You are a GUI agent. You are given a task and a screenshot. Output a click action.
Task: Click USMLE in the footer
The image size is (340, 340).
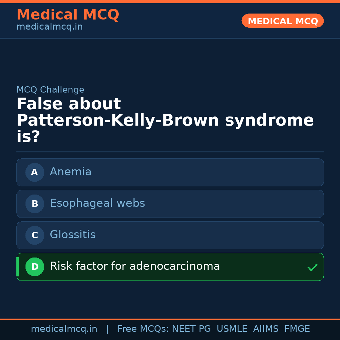pos(232,329)
